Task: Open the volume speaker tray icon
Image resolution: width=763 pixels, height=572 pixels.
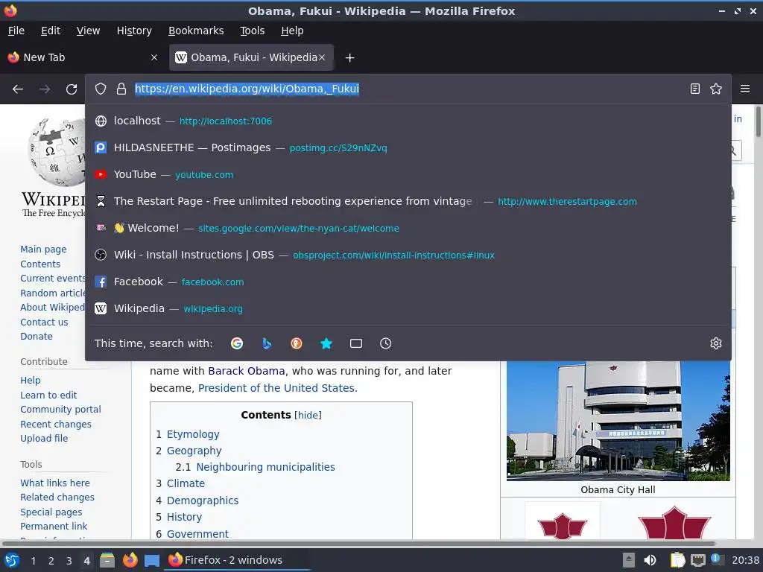Action: point(650,560)
